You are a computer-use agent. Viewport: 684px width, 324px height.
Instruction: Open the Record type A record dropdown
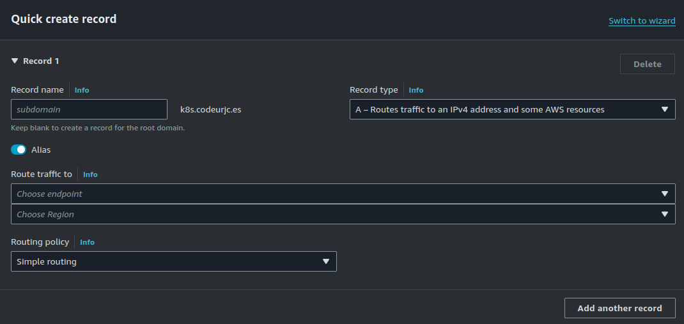click(513, 109)
